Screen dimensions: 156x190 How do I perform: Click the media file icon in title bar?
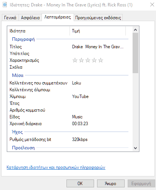click(5, 5)
